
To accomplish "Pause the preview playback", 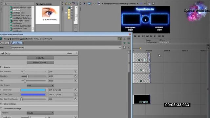I will click(143, 36).
